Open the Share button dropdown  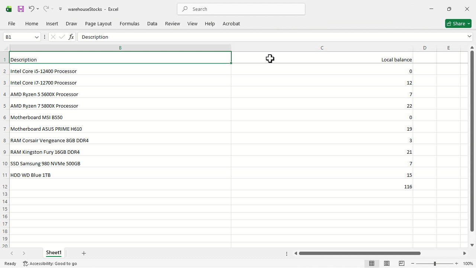click(469, 23)
